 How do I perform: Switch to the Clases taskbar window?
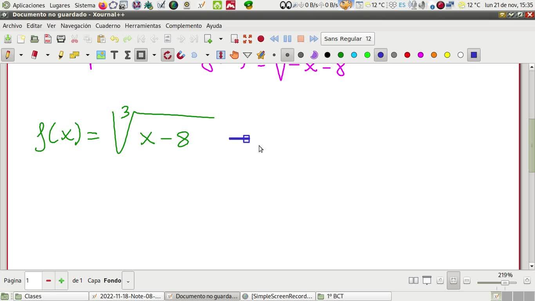pos(51,296)
